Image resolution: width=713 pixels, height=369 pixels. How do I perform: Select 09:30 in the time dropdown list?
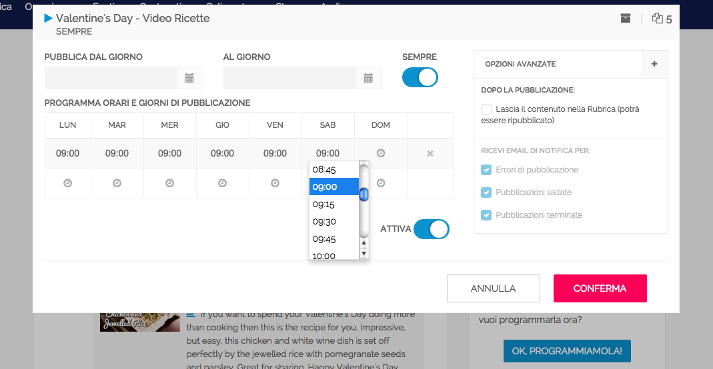click(x=325, y=222)
